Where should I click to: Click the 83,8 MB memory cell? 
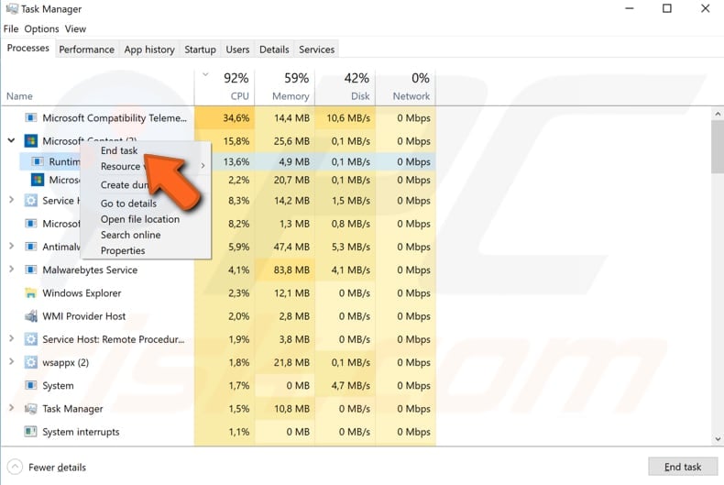pyautogui.click(x=284, y=270)
